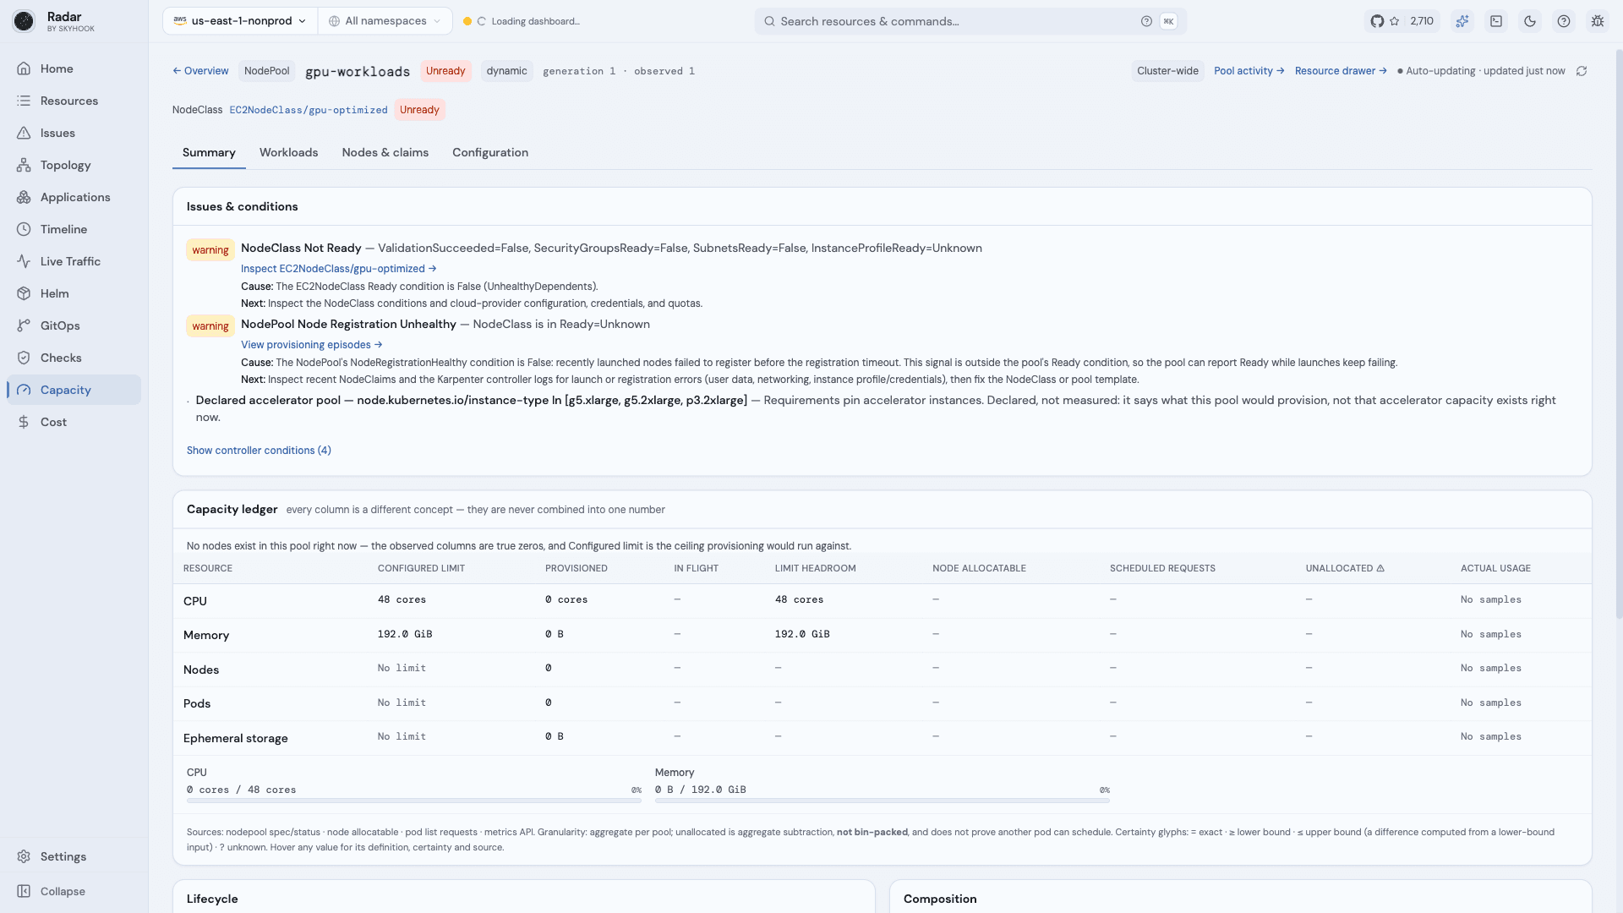Open Checks in the sidebar
The width and height of the screenshot is (1623, 913).
click(x=74, y=358)
